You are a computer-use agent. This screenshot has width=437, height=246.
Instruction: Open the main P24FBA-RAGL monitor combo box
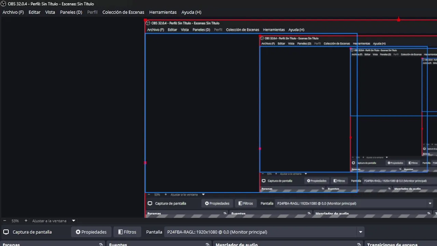[x=264, y=232]
